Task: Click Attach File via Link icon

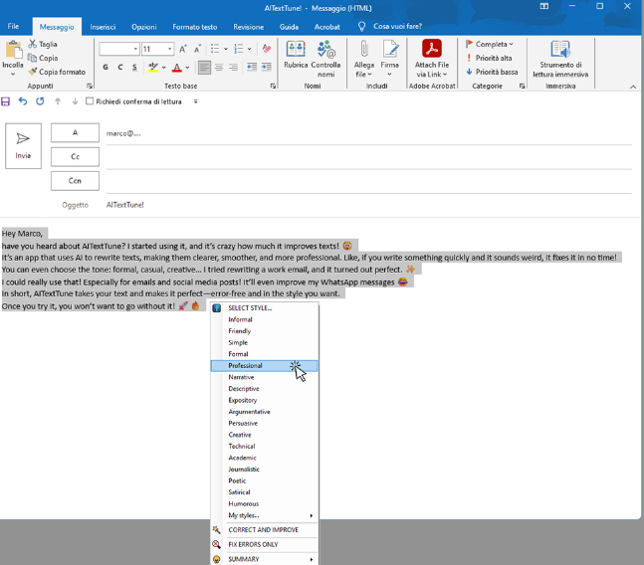Action: point(432,57)
